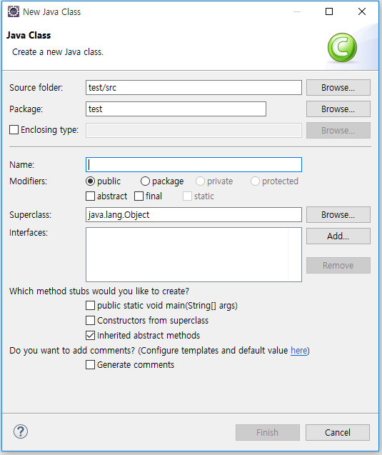Focus the Source folder text field
This screenshot has height=455, width=382.
pos(193,87)
